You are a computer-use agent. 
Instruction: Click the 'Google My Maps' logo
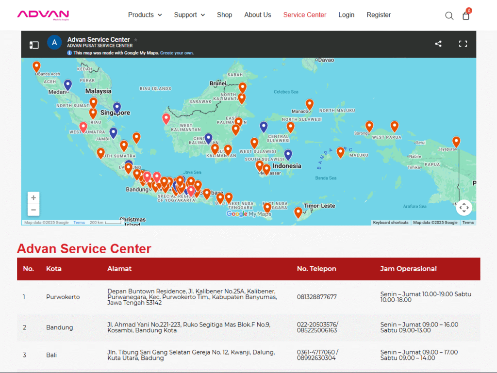249,214
